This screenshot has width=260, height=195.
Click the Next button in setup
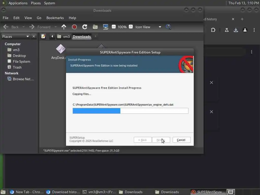coord(161,140)
